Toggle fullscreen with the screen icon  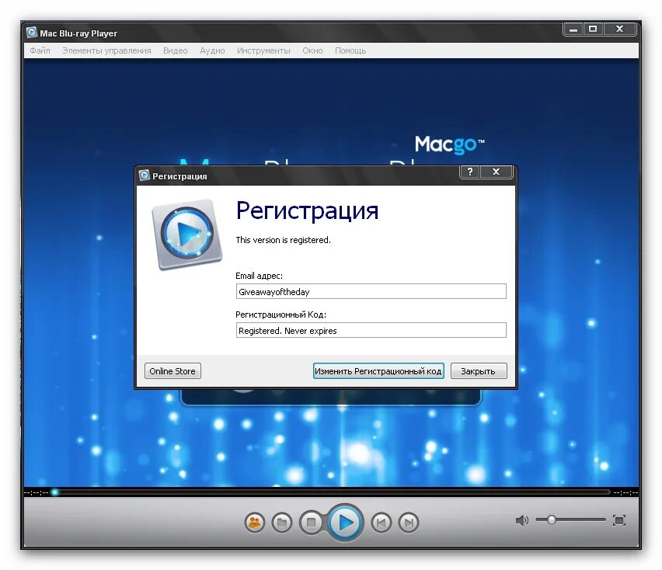coord(619,520)
